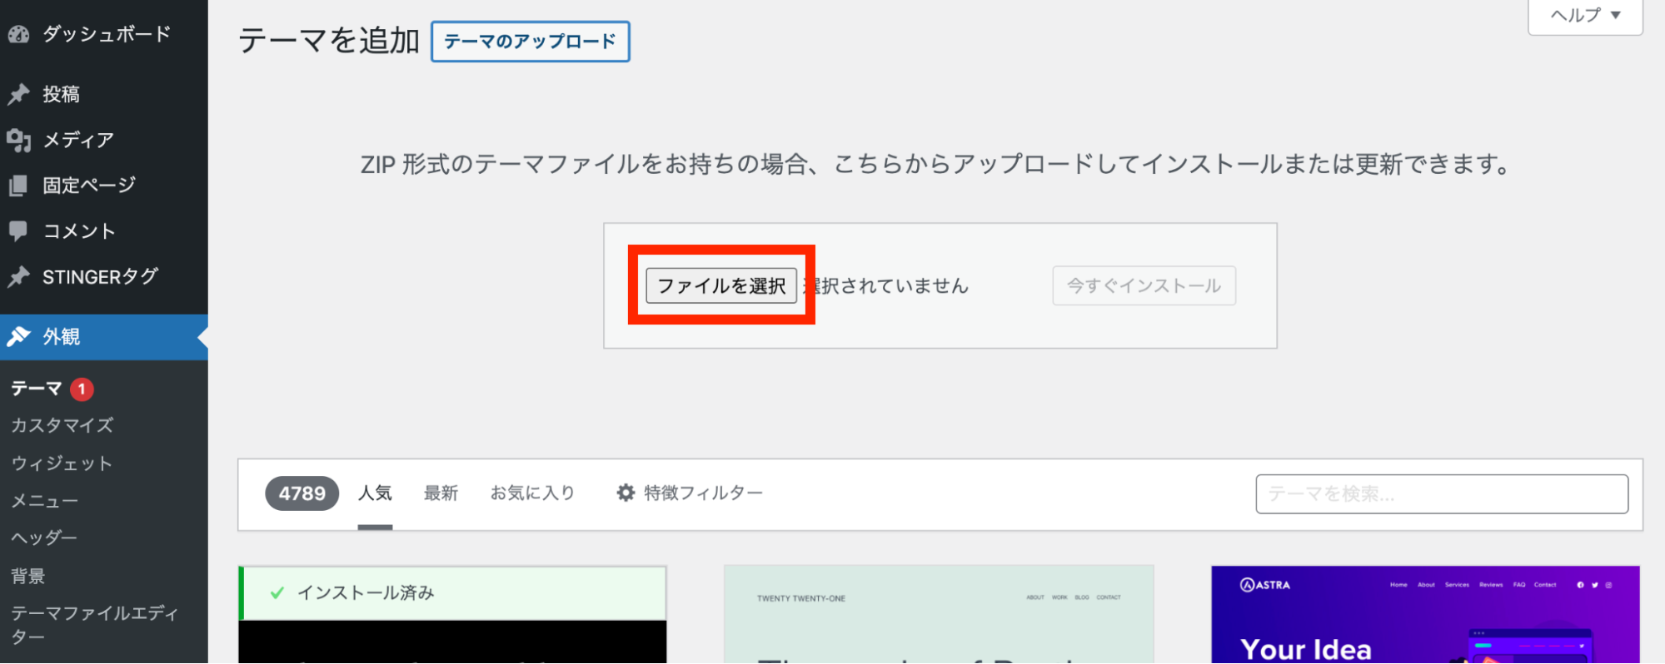Viewport: 1665px width, 664px height.
Task: Click the 固定ページ pages icon
Action: pos(18,186)
